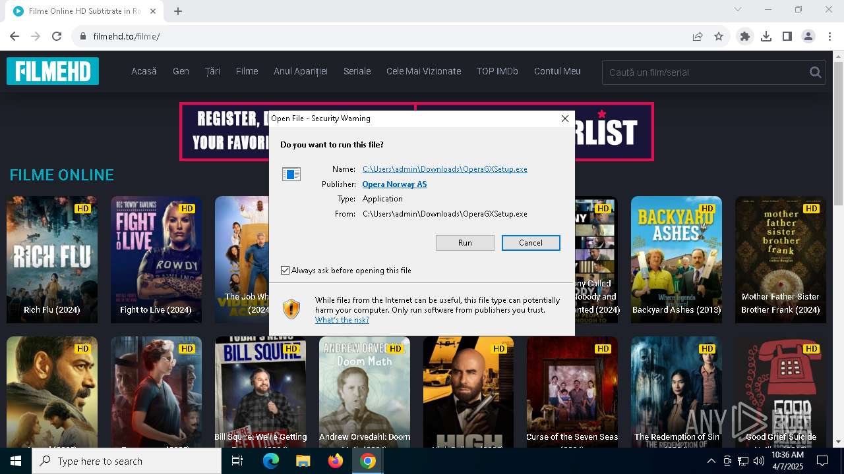Open Anul Apariției menu

[301, 71]
